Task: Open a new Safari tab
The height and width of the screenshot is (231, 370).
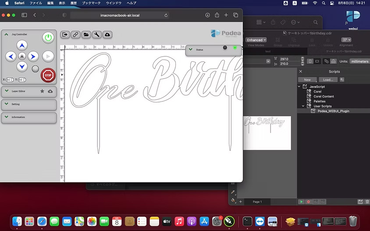Action: pos(226,15)
